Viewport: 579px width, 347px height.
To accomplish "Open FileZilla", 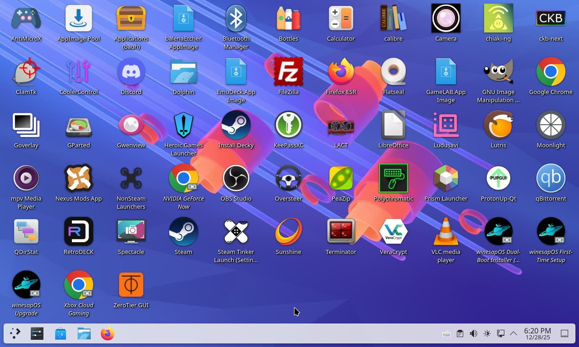I will [x=288, y=71].
